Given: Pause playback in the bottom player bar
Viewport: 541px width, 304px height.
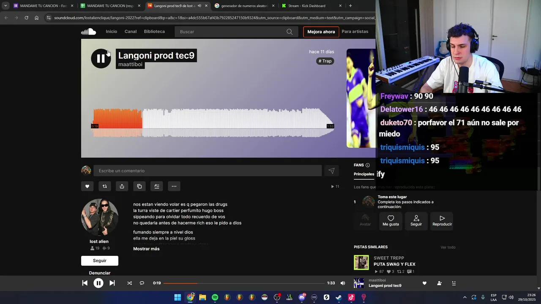Looking at the screenshot, I should click(98, 283).
